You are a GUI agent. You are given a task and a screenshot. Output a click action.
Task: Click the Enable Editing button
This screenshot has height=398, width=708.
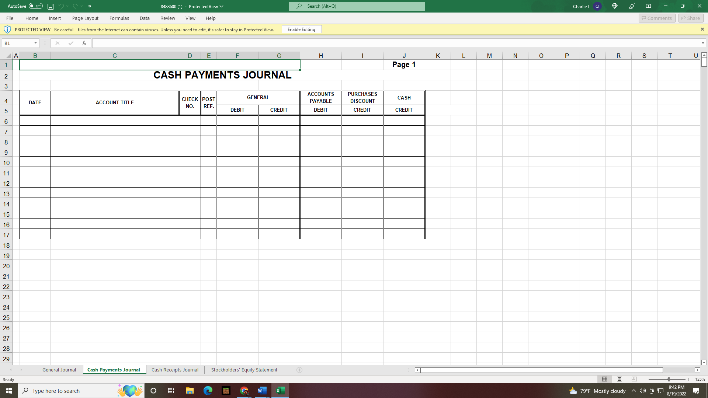pyautogui.click(x=301, y=29)
